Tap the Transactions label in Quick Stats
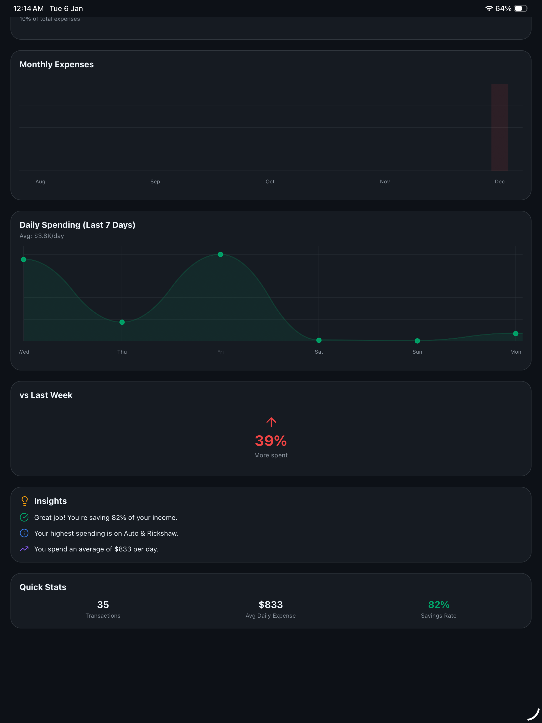Image resolution: width=542 pixels, height=723 pixels. pos(103,616)
